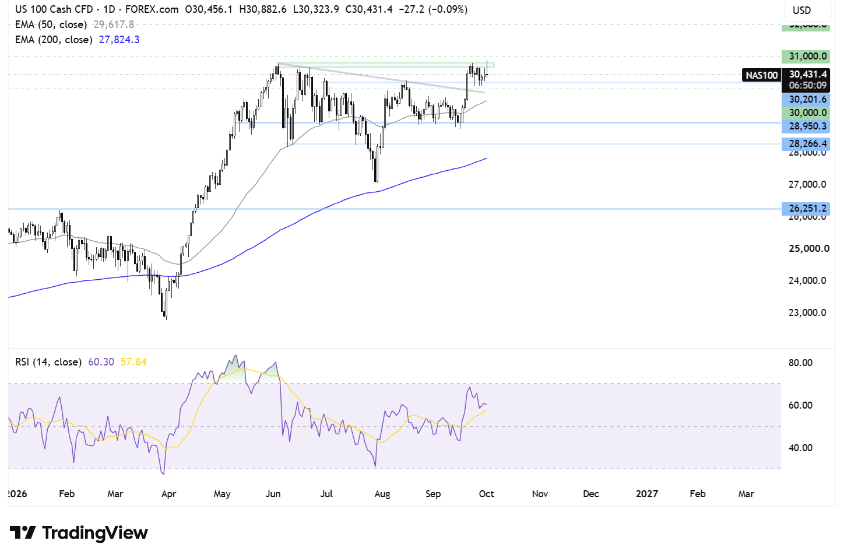Viewport: 844px width, 559px height.
Task: Click the Aug label on time axis
Action: click(382, 494)
